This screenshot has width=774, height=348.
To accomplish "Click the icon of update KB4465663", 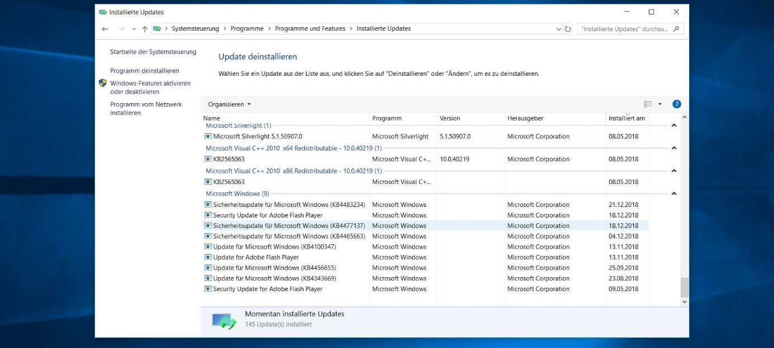I will point(208,236).
